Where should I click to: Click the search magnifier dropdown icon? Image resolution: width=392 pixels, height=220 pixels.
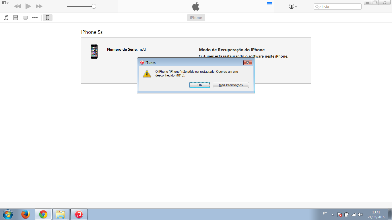(x=318, y=7)
